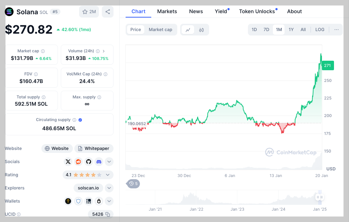
Task: Click the chart events badge showing 5
Action: pos(133,184)
